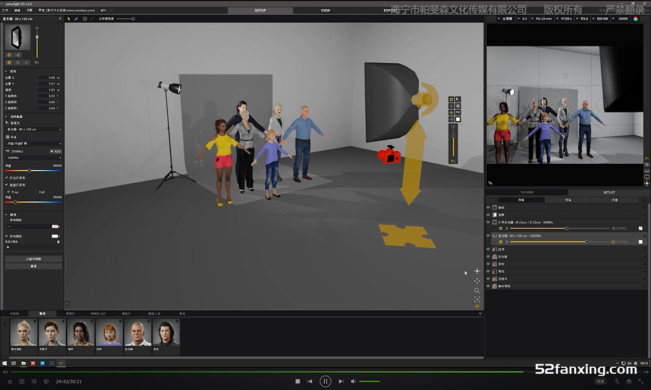The image size is (651, 390).
Task: Click the pan arrows navigation icon in viewport
Action: pos(477,280)
